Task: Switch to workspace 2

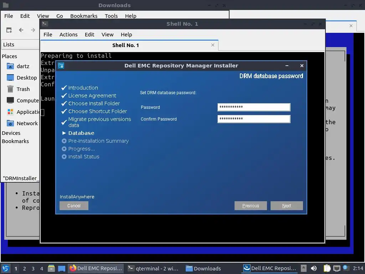Action: [x=25, y=269]
